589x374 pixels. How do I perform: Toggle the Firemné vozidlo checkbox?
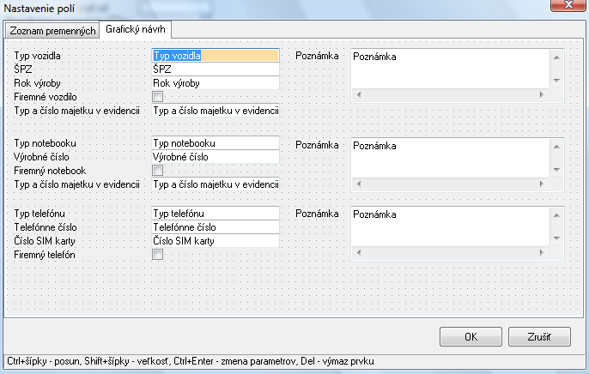157,97
